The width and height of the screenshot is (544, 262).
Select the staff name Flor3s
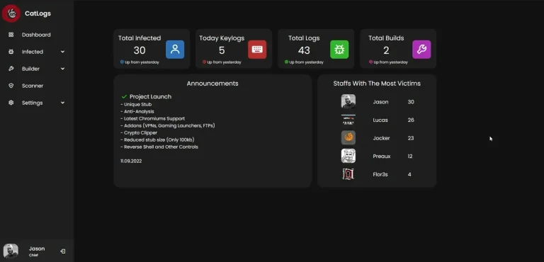click(x=380, y=174)
